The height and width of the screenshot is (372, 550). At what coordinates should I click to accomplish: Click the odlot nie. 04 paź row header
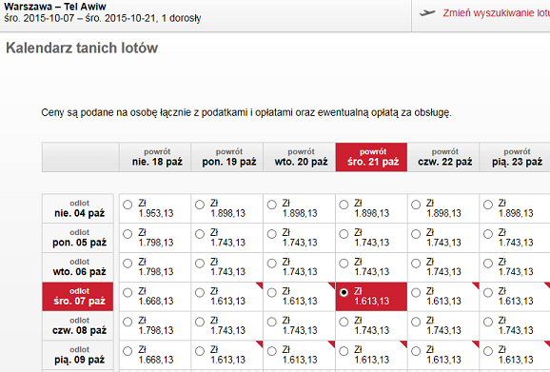[x=78, y=208]
